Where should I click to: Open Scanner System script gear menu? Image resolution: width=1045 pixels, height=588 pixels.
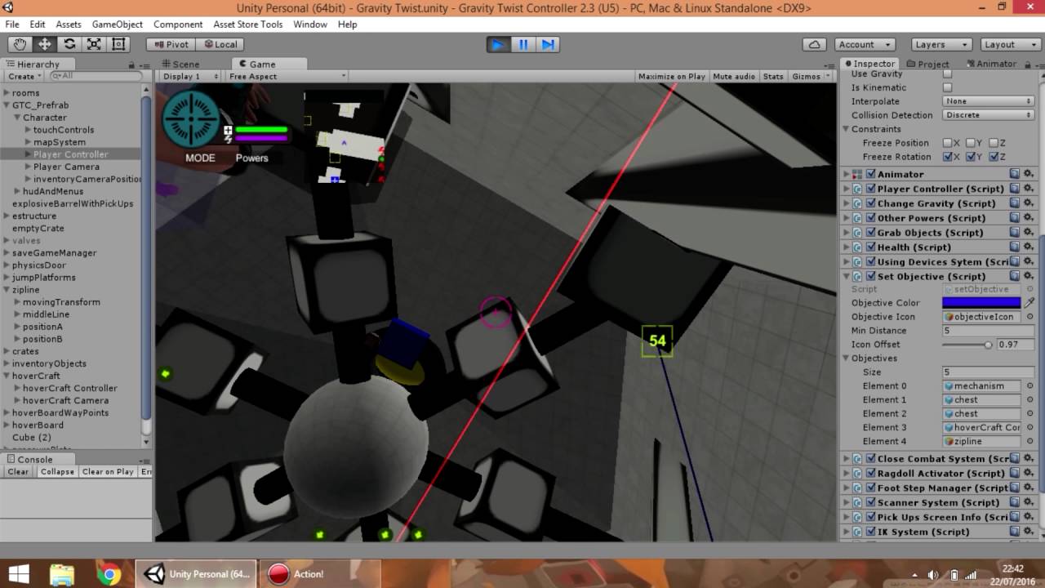[x=1029, y=503]
